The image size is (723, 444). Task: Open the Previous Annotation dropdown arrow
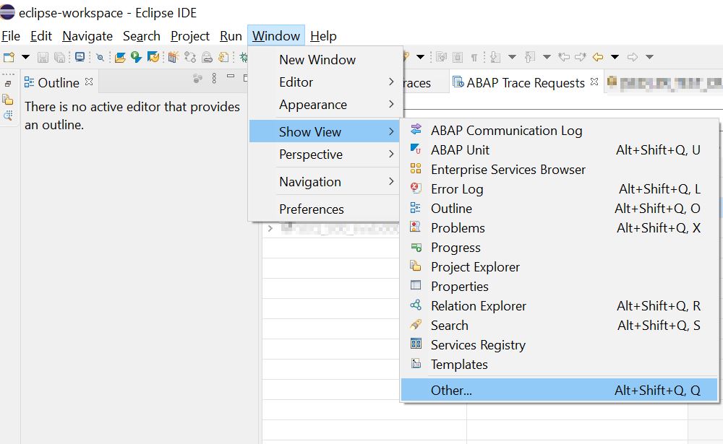[547, 57]
